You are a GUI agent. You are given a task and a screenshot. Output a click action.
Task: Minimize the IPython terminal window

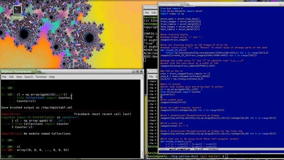point(133,72)
